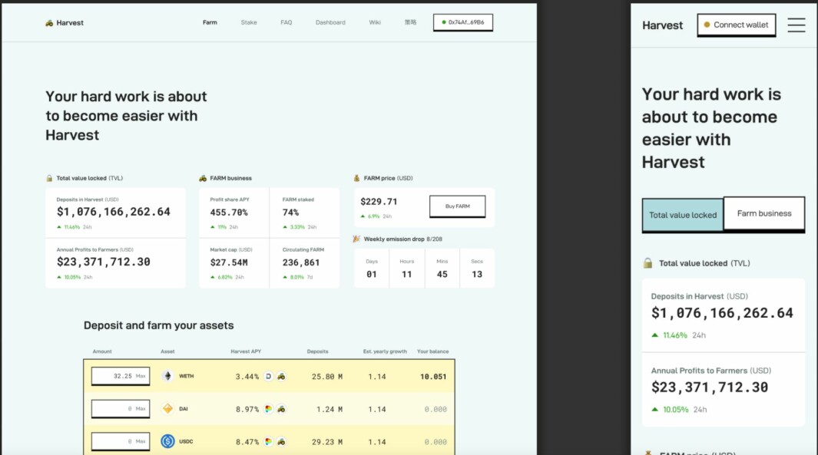Viewport: 818px width, 455px height.
Task: Click the money bag icon beside FARM price
Action: point(357,178)
